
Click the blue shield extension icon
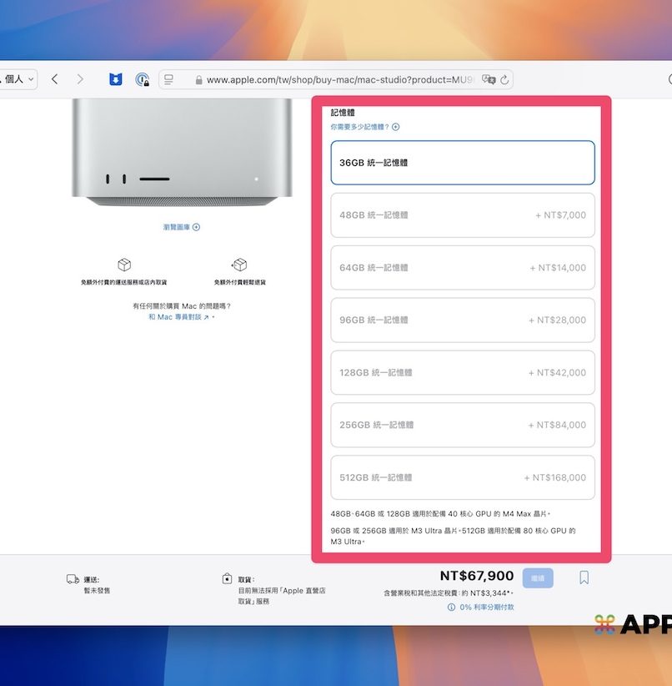point(116,79)
